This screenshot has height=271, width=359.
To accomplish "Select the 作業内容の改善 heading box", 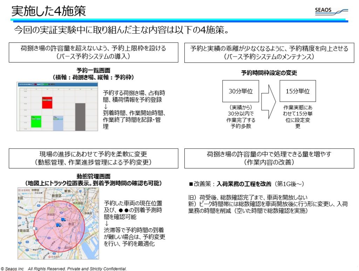I will point(269,158).
